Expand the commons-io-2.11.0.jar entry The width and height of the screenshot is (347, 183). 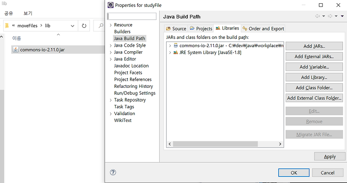pyautogui.click(x=170, y=46)
